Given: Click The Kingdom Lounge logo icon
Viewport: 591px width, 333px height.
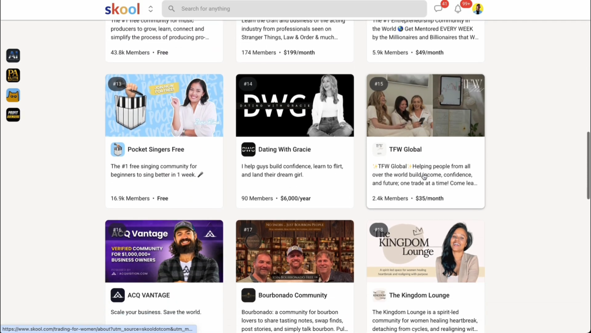Looking at the screenshot, I should pos(379,295).
